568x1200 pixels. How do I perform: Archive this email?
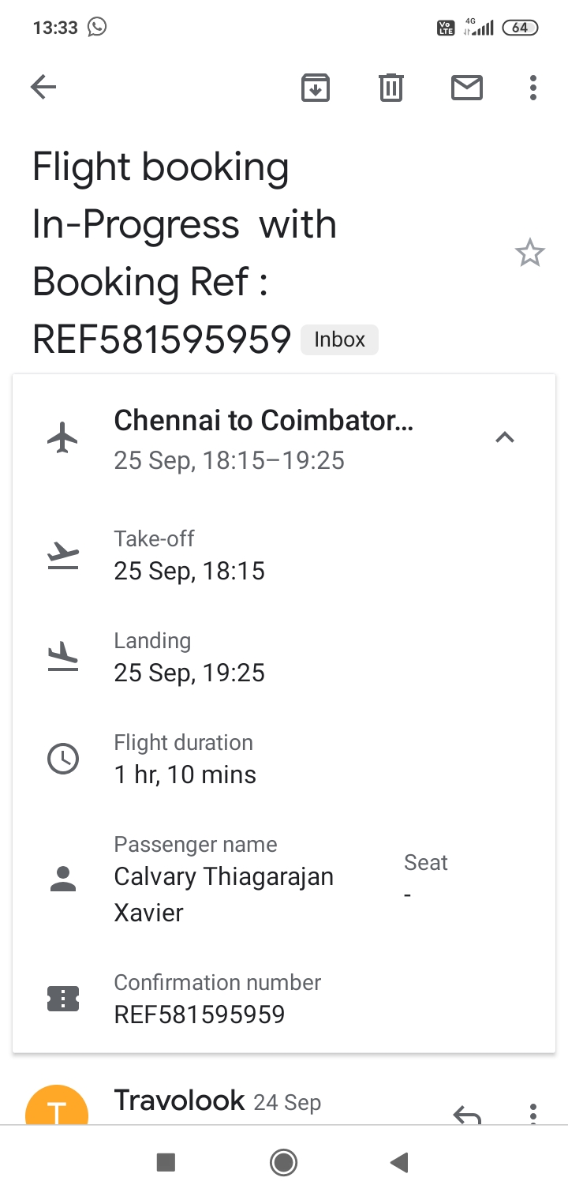tap(315, 87)
